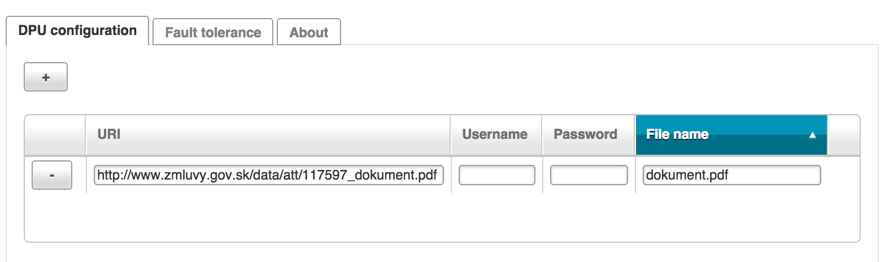889x262 pixels.
Task: Sort the table by the URI column
Action: pos(109,134)
